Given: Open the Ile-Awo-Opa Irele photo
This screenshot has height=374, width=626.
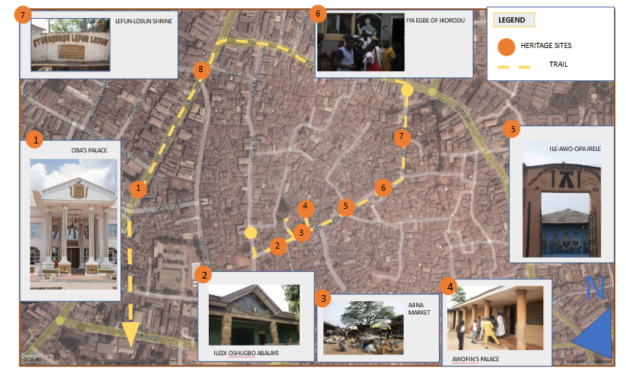Looking at the screenshot, I should click(x=561, y=198).
